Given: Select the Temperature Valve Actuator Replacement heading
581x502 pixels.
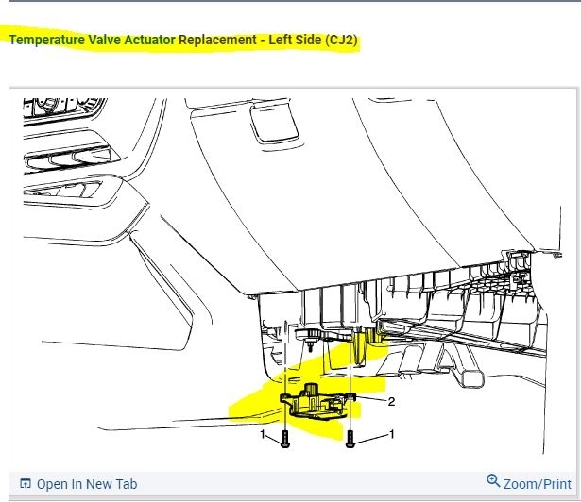Looking at the screenshot, I should pyautogui.click(x=183, y=40).
